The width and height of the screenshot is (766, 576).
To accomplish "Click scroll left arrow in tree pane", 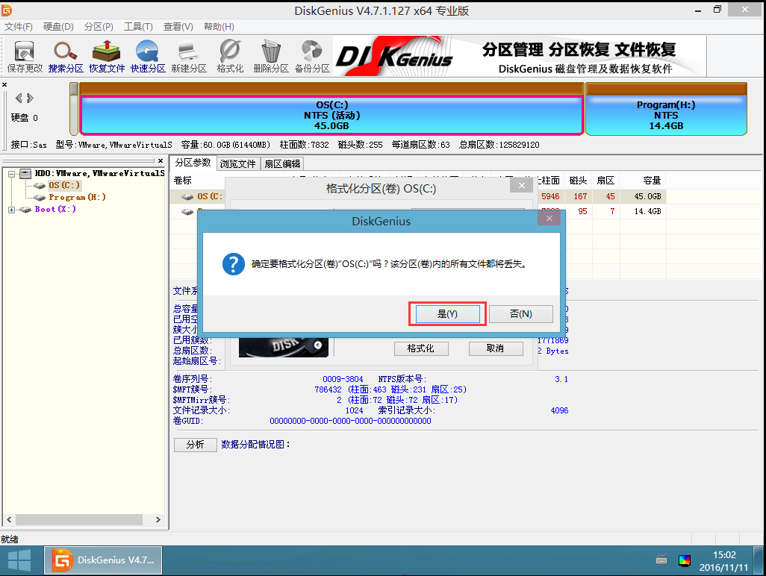I will (x=9, y=520).
